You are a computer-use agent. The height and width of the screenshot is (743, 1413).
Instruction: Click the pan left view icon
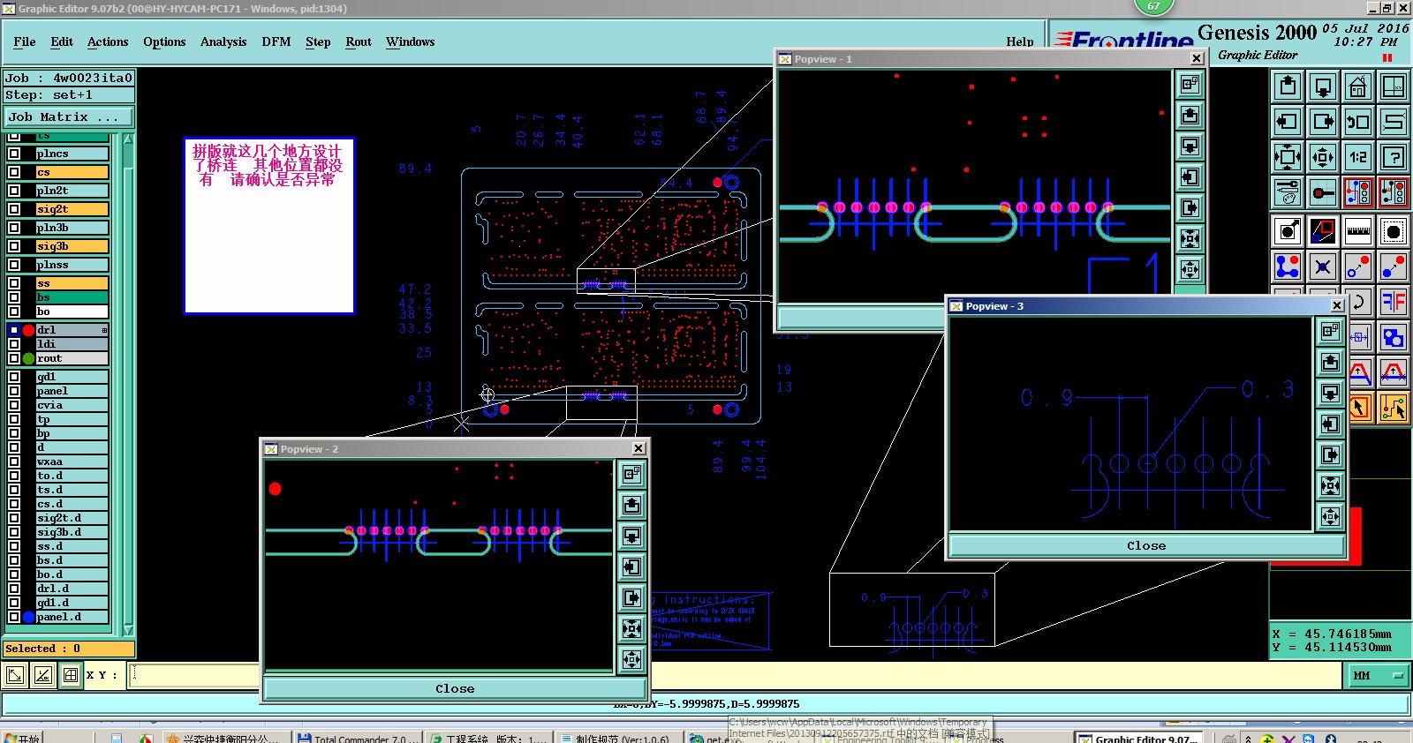coord(1288,122)
